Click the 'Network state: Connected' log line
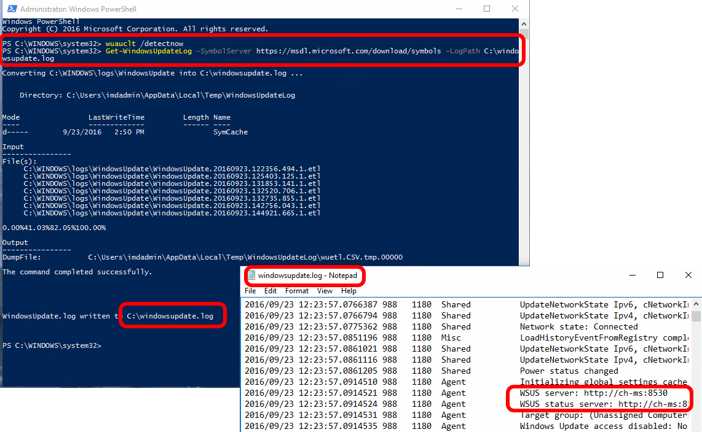Screen dimensions: 702x432 [x=578, y=326]
